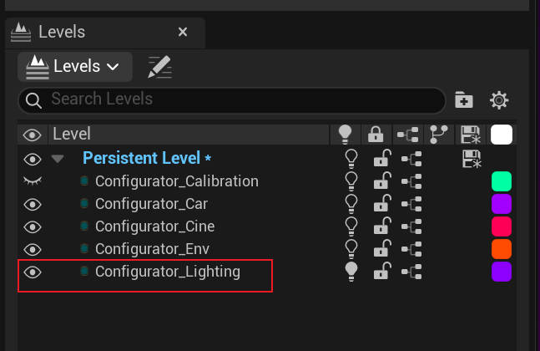Select the Persistent Level entry

click(142, 158)
